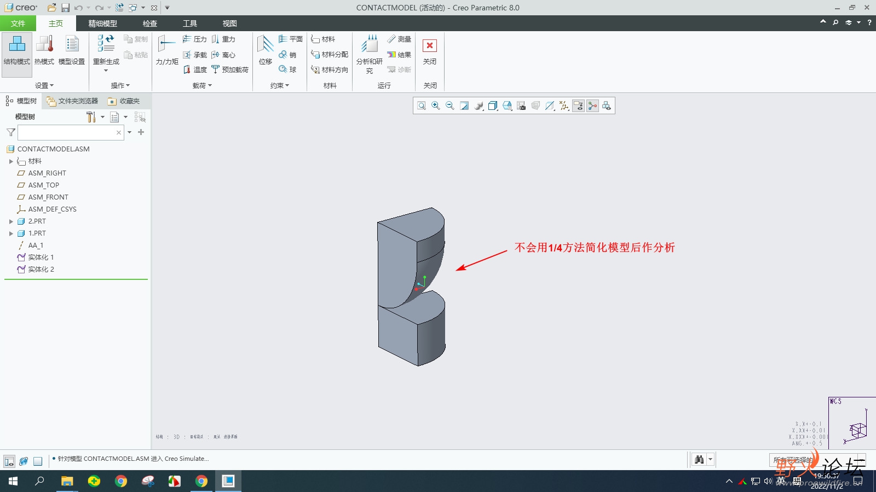Switch to the 精细模型 ribbon tab

click(103, 24)
